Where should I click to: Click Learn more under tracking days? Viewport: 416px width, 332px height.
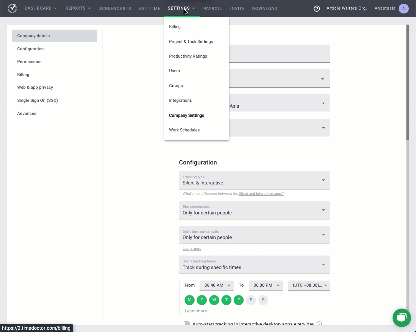196,311
